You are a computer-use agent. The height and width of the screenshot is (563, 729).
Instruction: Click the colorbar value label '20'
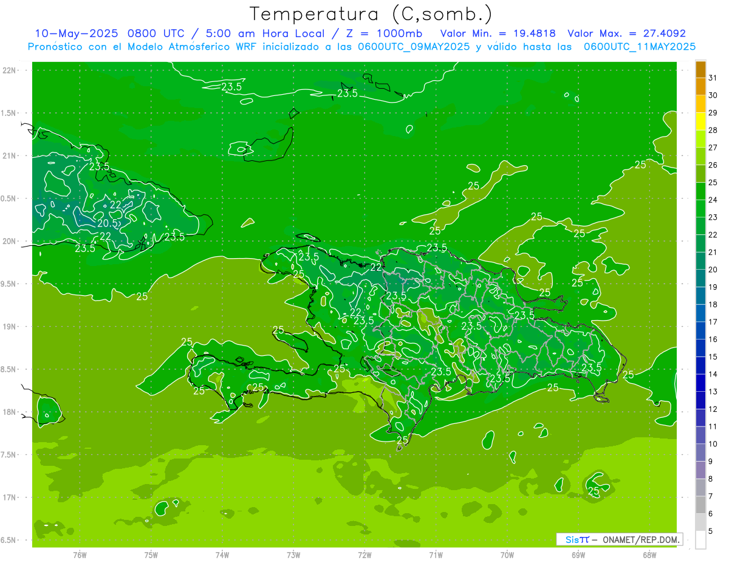(x=713, y=269)
